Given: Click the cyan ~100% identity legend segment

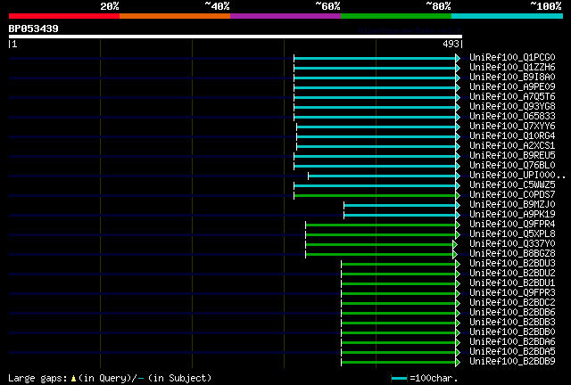Looking at the screenshot, I should pyautogui.click(x=507, y=16).
